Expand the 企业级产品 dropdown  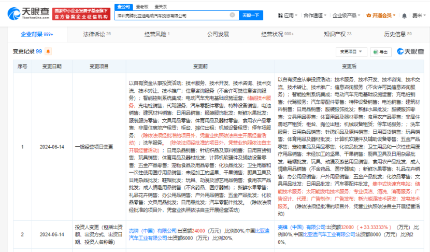(x=346, y=16)
